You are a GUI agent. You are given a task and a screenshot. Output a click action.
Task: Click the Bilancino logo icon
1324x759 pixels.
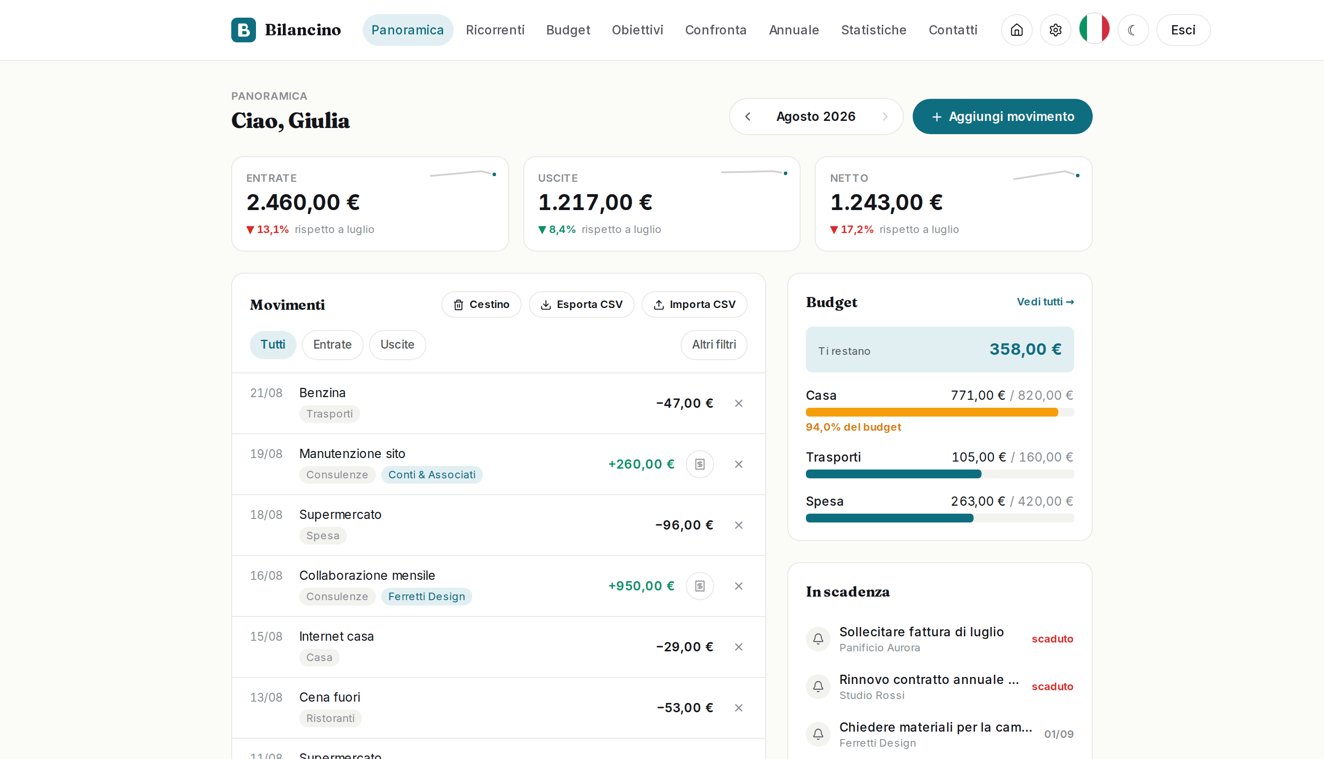pos(244,30)
